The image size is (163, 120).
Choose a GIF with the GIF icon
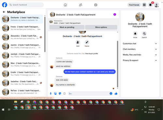tap(65, 93)
